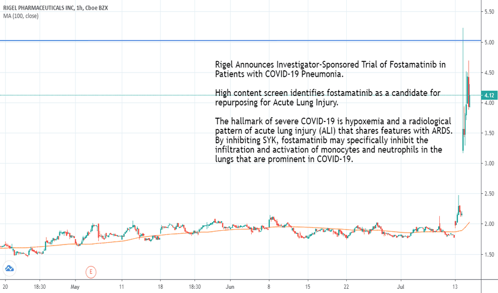Screen dimensions: 498x293
Task: Click the '13' date axis label
Action: [x=455, y=287]
